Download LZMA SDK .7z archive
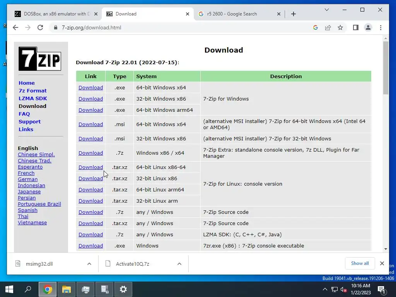396x297 pixels. (90, 235)
